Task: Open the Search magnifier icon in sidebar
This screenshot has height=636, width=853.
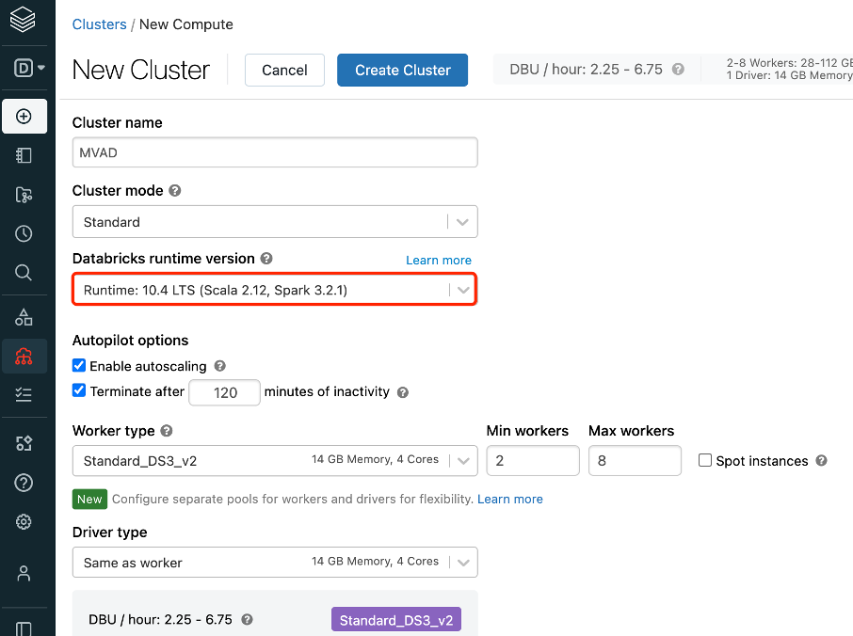Action: click(x=24, y=272)
